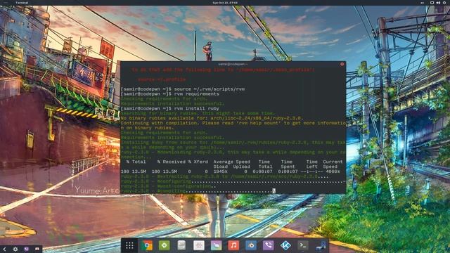
Task: Open the Terminal app menu in top bar
Action: click(x=22, y=3)
